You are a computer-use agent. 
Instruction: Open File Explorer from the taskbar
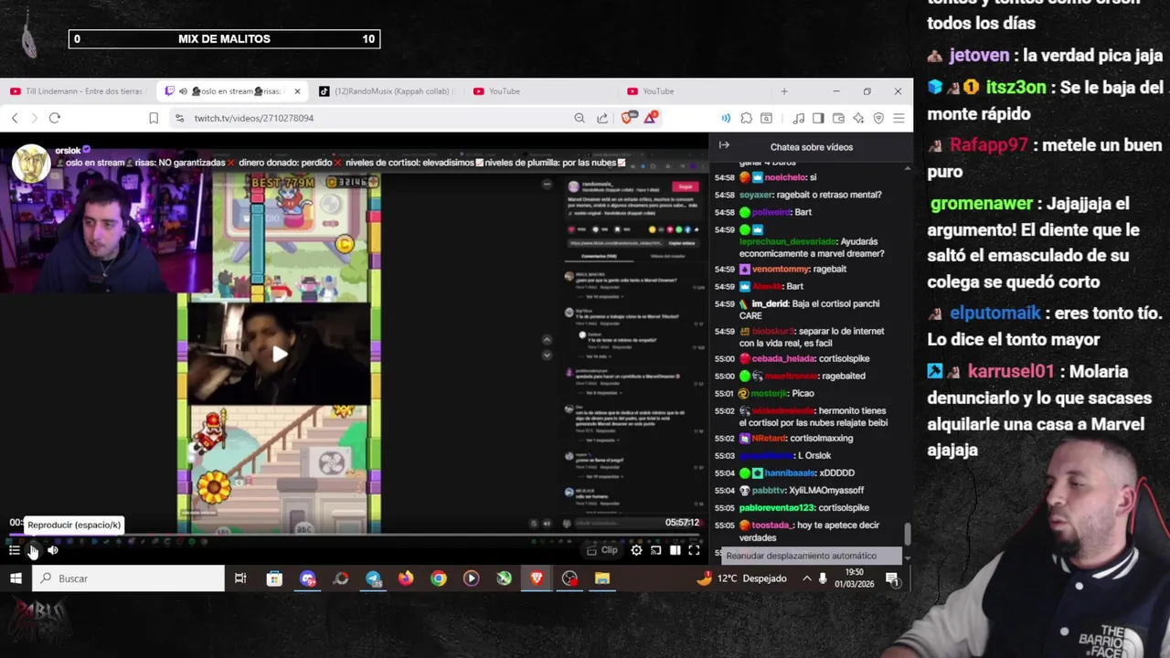tap(602, 578)
